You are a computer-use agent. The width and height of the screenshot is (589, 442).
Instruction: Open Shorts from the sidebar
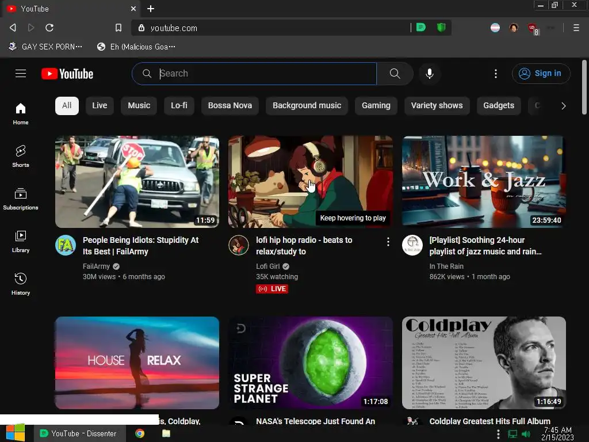[21, 156]
